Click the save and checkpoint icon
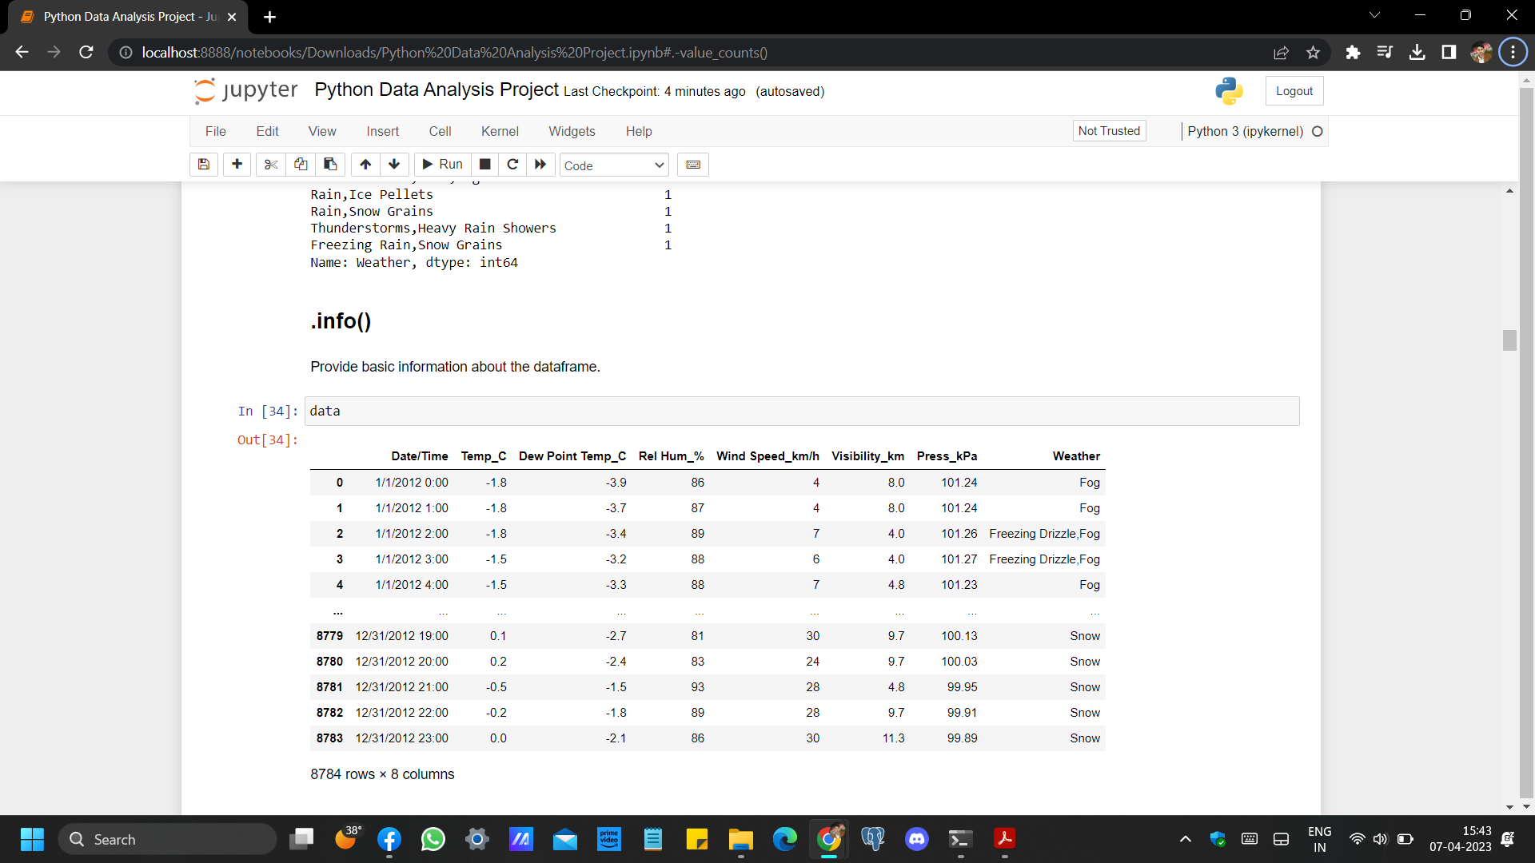 (x=204, y=165)
